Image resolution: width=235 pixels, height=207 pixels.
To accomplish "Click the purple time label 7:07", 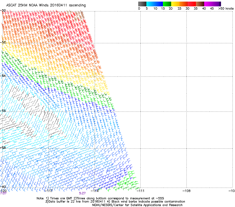I will [3, 193].
